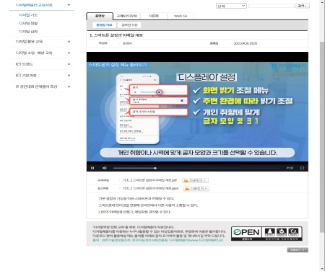325x271 pixels.
Task: Click the caption '스마트폰의 설정 메뉴 둘러보기' in video
Action: pos(118,65)
